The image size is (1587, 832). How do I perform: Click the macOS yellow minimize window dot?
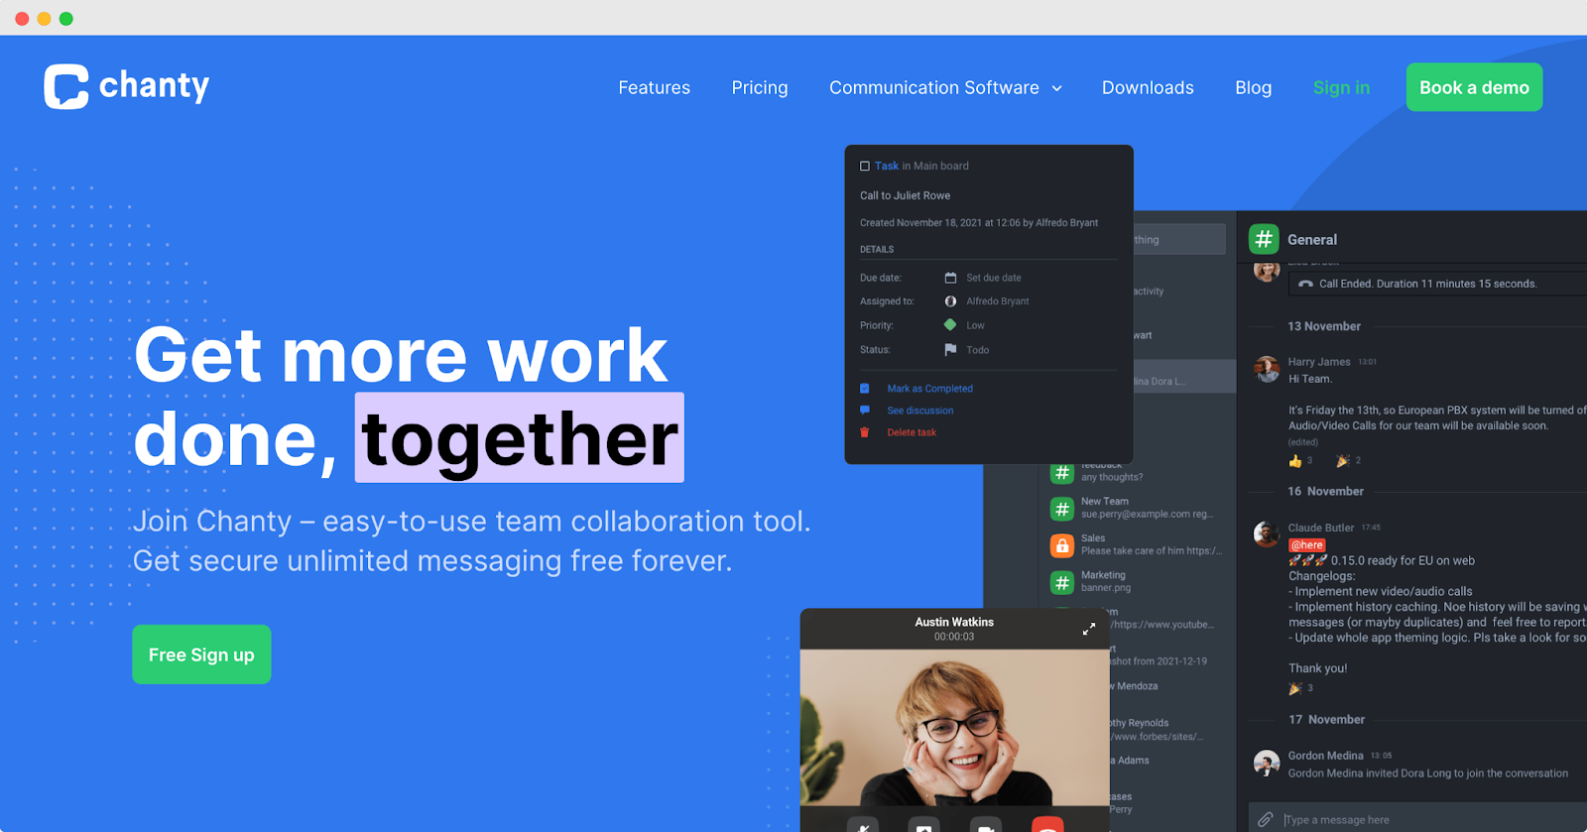click(x=44, y=19)
